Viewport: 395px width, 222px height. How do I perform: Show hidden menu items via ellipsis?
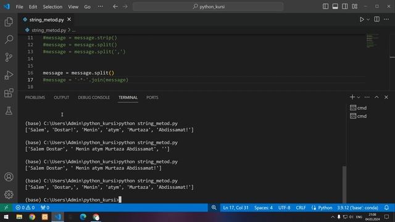[x=100, y=7]
